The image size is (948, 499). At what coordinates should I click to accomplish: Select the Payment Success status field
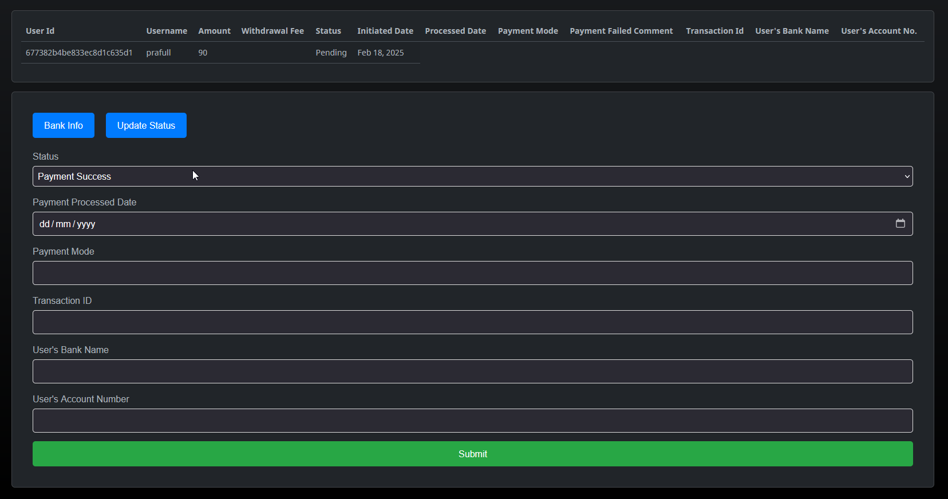[458, 176]
